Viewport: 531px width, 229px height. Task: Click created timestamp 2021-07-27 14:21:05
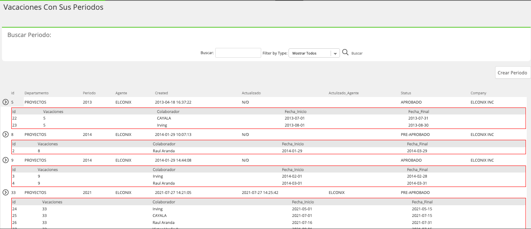pyautogui.click(x=173, y=192)
